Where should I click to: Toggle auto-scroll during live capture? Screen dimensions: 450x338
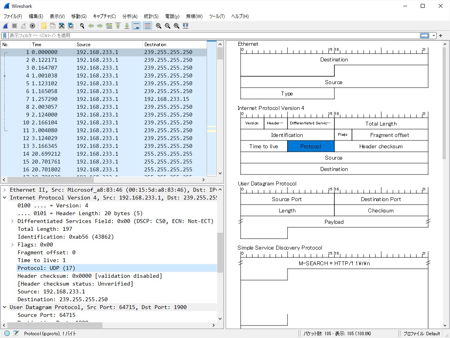(136, 26)
